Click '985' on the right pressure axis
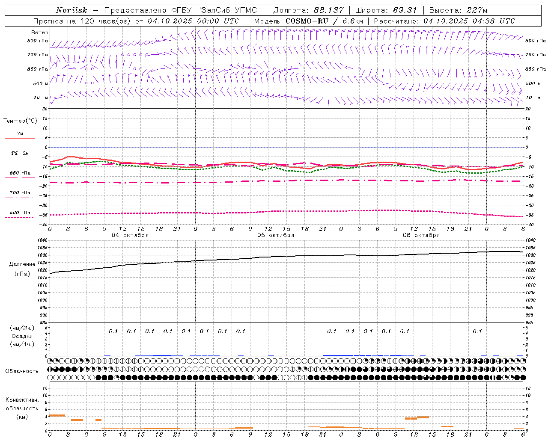Image resolution: width=548 pixels, height=438 pixels. point(530,323)
